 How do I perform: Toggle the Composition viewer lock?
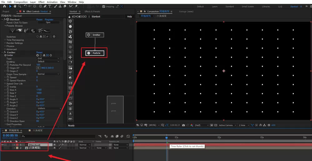[145, 12]
